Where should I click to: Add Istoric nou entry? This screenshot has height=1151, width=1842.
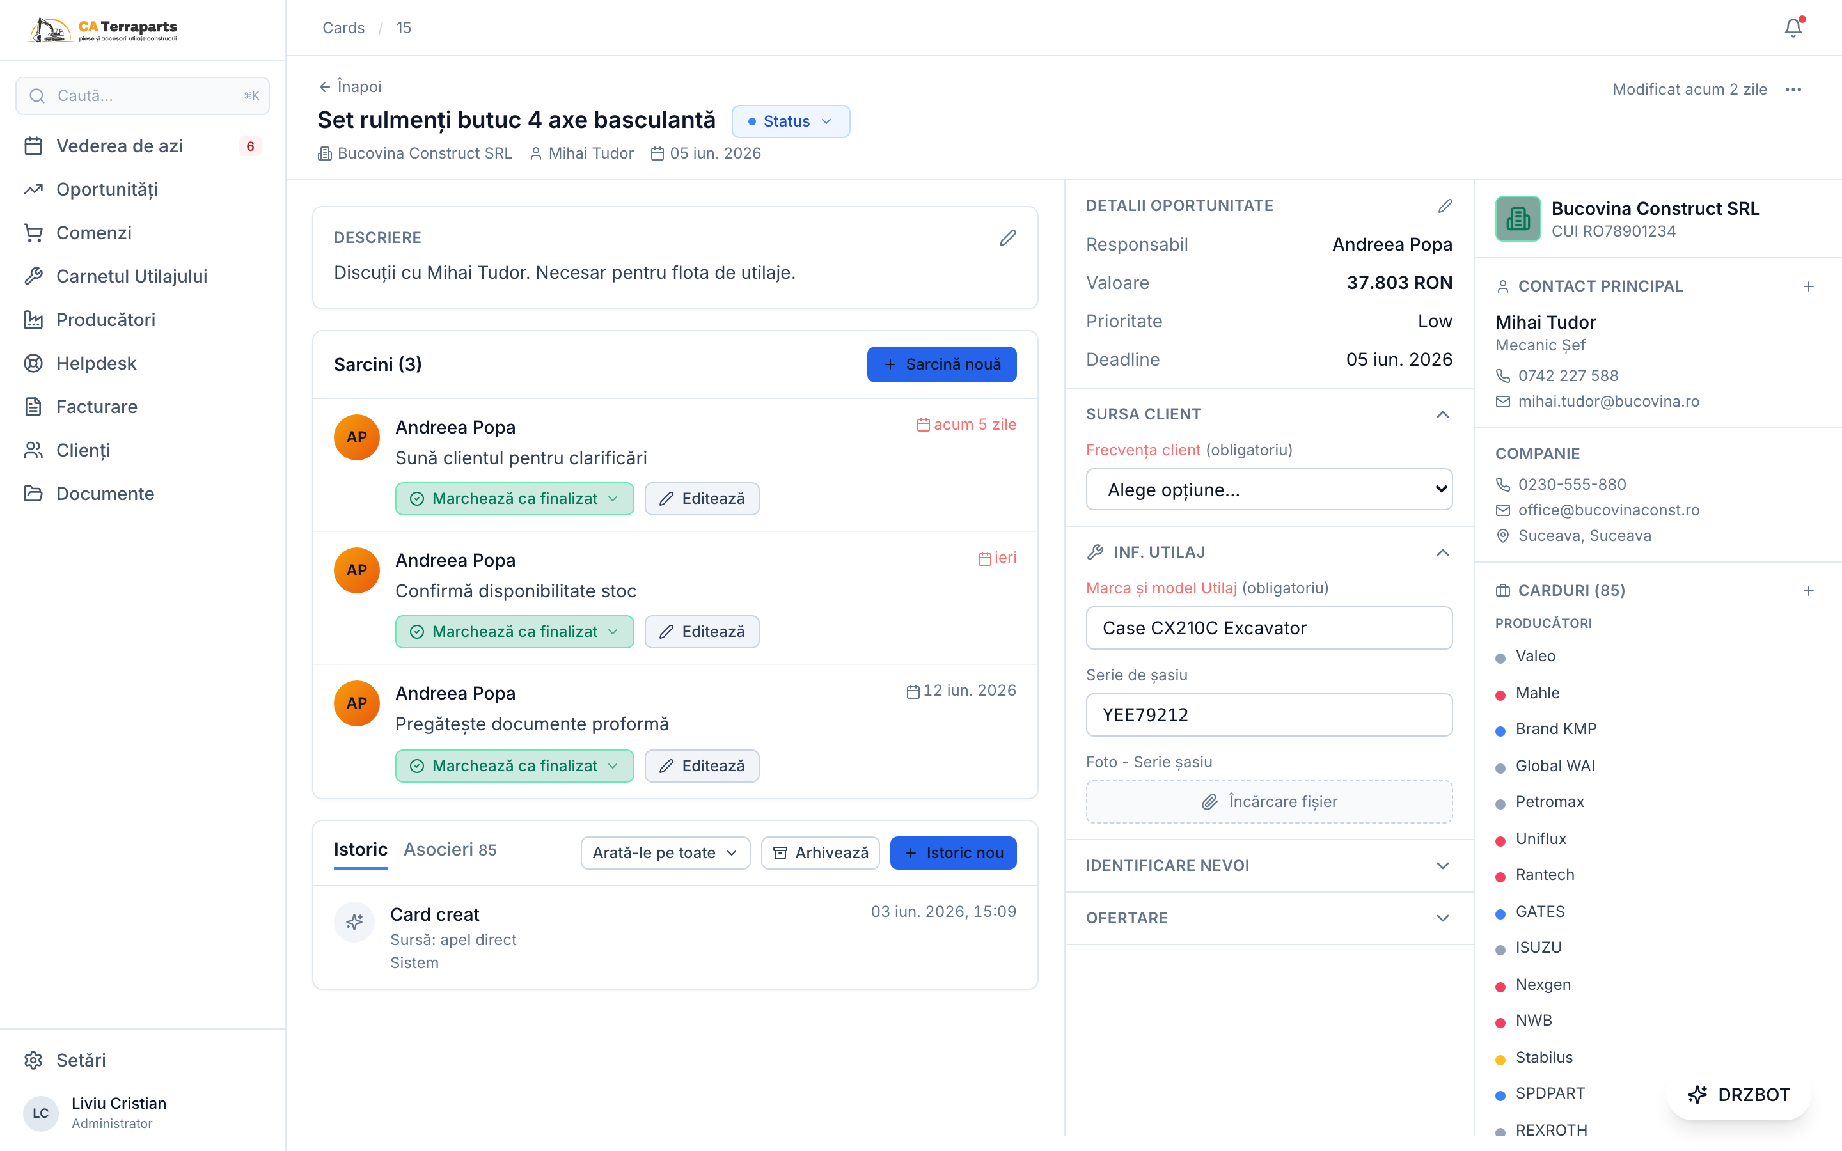coord(952,852)
